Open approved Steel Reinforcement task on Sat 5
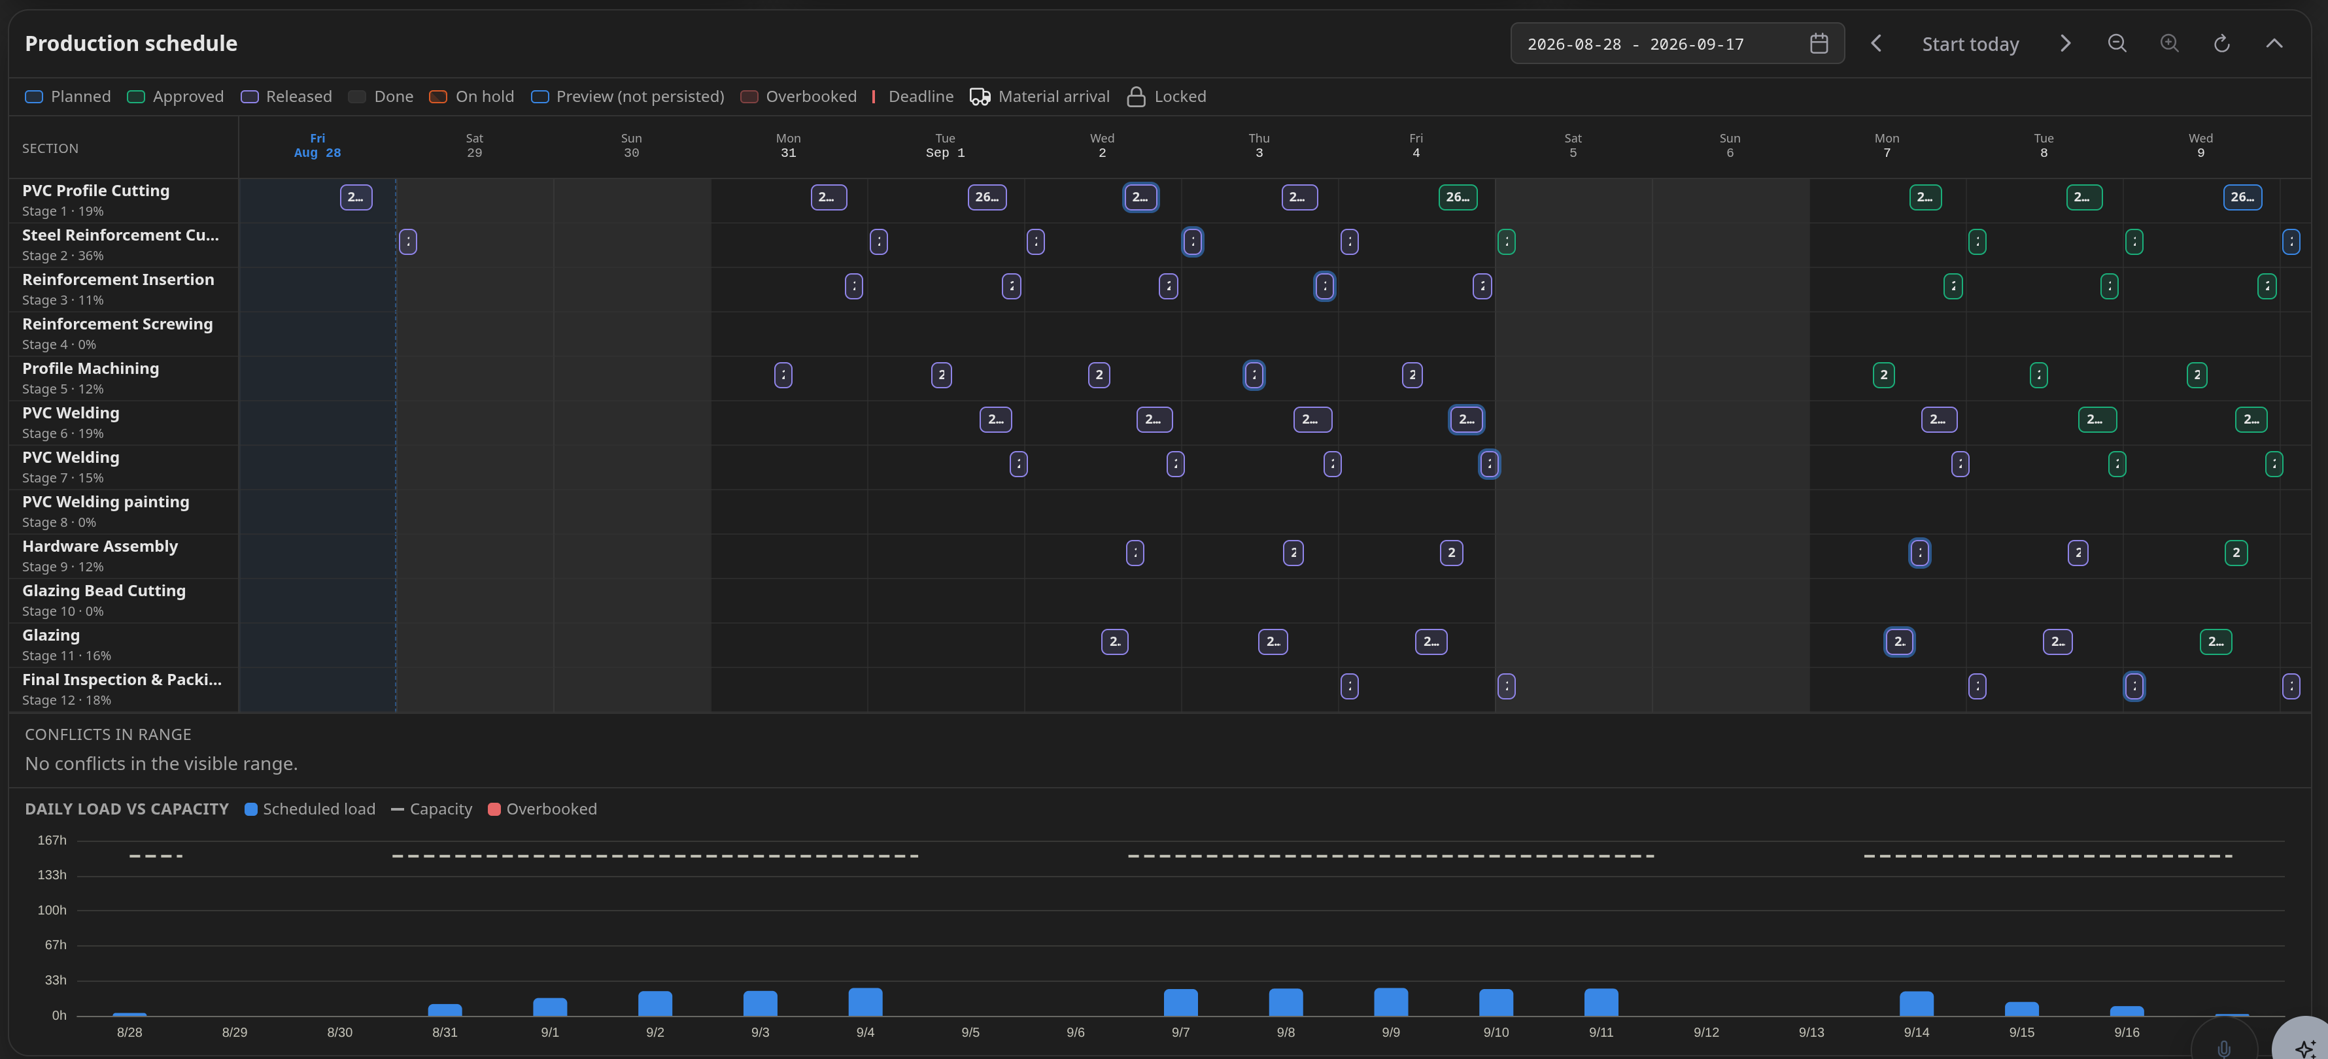The image size is (2328, 1059). click(x=1507, y=241)
